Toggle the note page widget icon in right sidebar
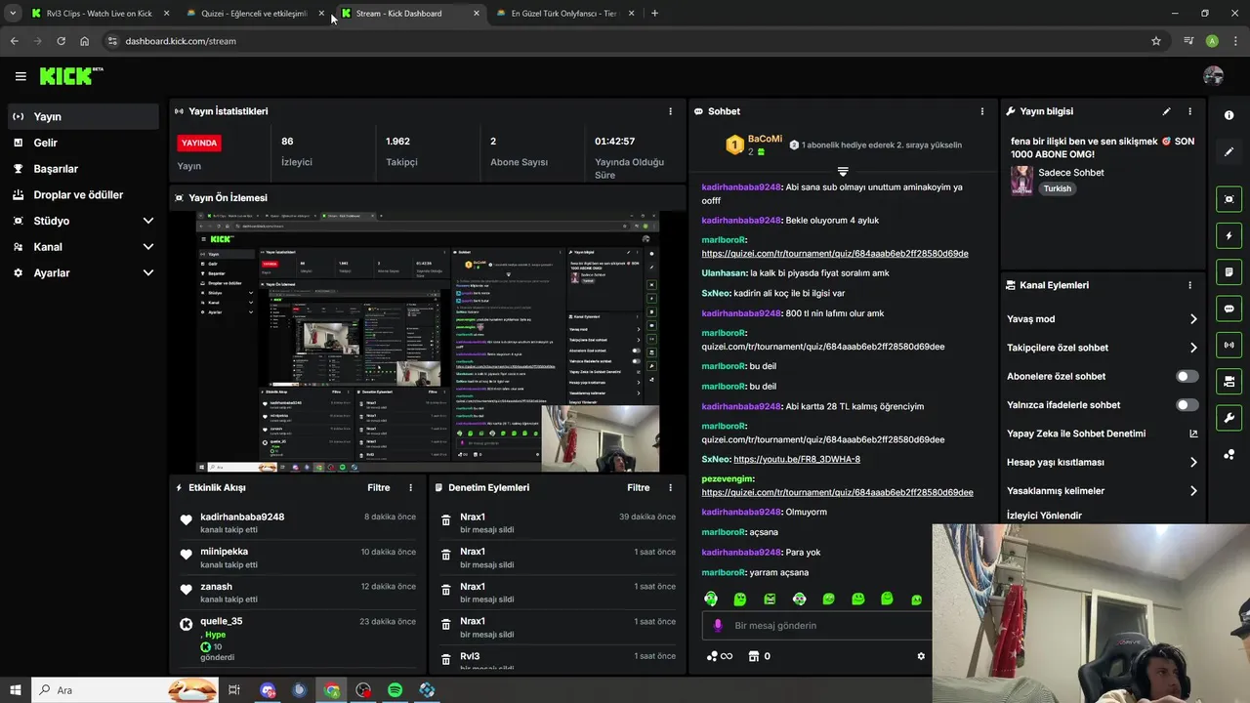1250x703 pixels. (x=1229, y=271)
